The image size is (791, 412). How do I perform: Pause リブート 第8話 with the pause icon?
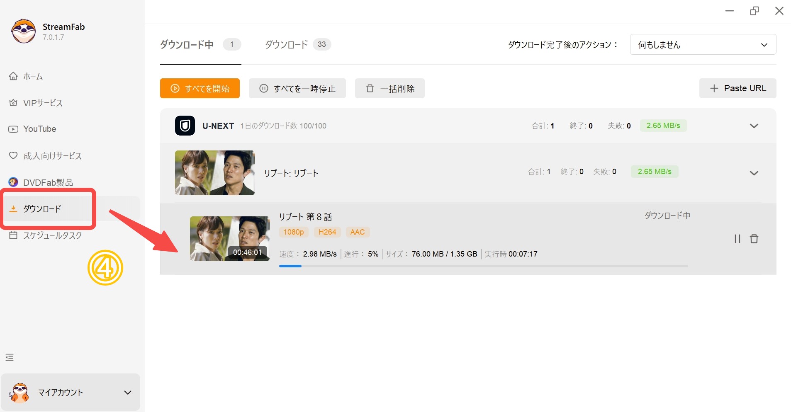click(x=737, y=239)
